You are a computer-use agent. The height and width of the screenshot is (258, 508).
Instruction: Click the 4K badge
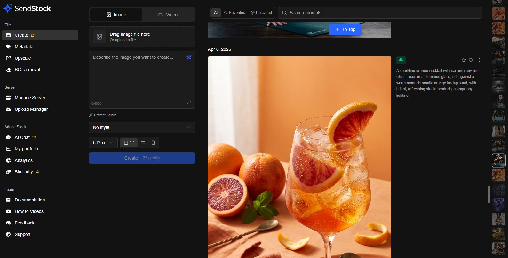pos(401,60)
